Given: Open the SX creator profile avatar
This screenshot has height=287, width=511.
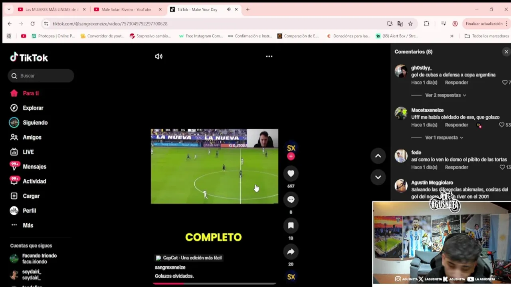Looking at the screenshot, I should coord(291,148).
